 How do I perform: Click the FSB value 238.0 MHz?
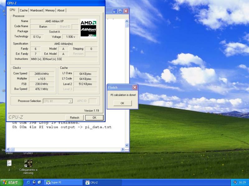42,84
